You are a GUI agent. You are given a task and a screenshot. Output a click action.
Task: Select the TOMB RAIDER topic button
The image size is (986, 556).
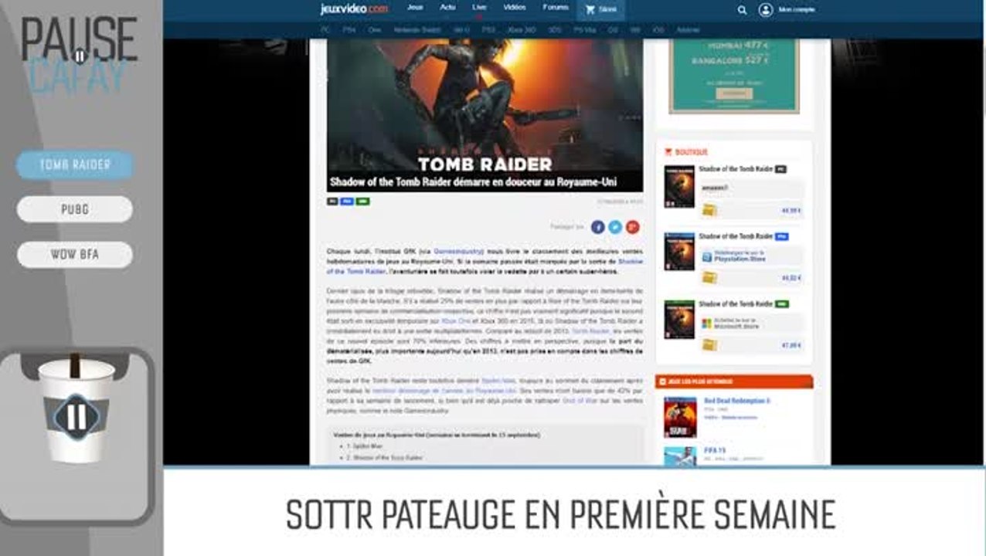75,164
